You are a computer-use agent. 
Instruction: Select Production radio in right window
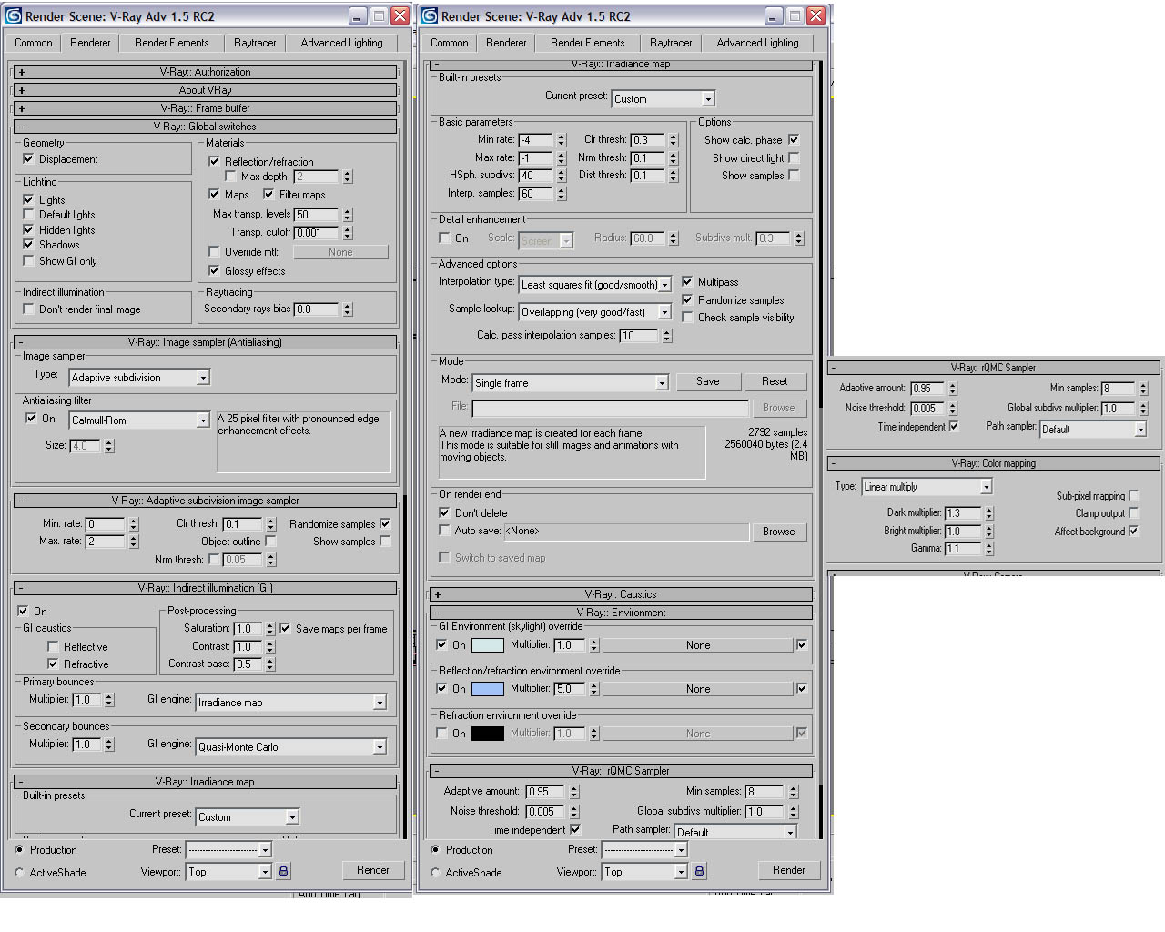click(435, 850)
